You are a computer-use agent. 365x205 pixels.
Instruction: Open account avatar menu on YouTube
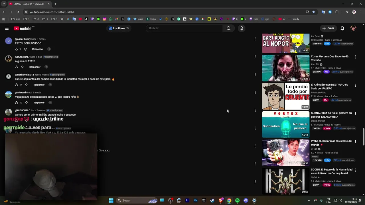click(353, 28)
